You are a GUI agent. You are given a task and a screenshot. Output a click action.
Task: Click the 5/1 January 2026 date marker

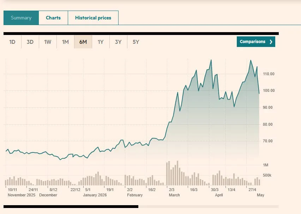pos(88,190)
